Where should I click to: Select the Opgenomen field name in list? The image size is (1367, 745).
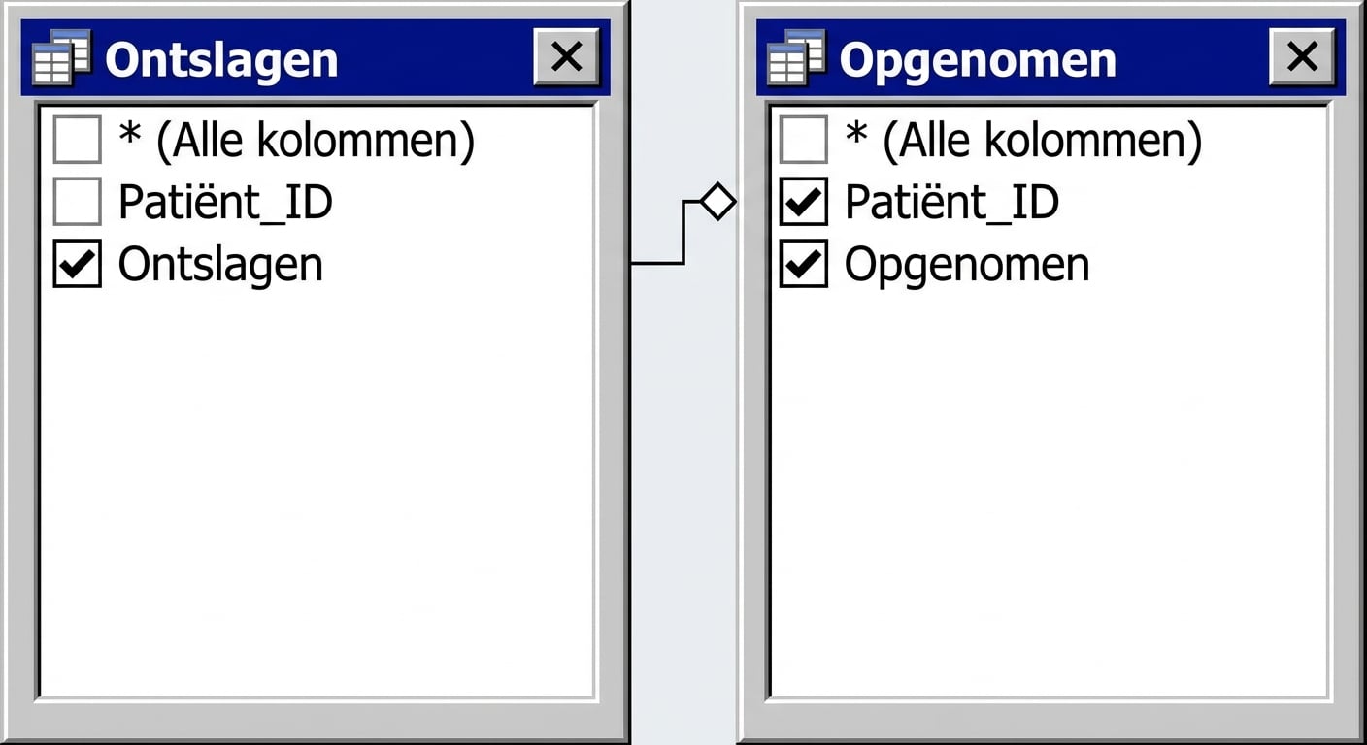[x=967, y=265]
